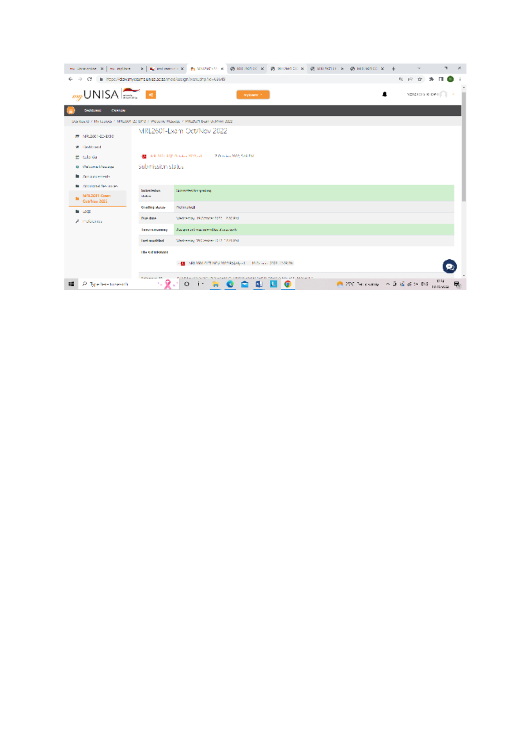
Task: Open the browser extensions puzzle icon
Action: 431,80
